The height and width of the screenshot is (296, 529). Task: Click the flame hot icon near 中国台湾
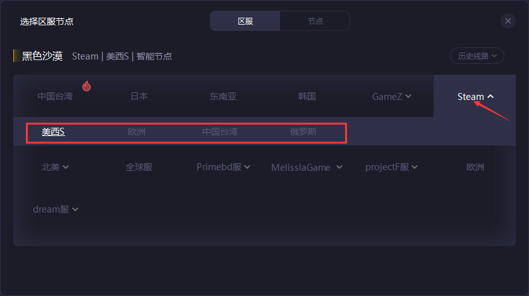coord(87,86)
